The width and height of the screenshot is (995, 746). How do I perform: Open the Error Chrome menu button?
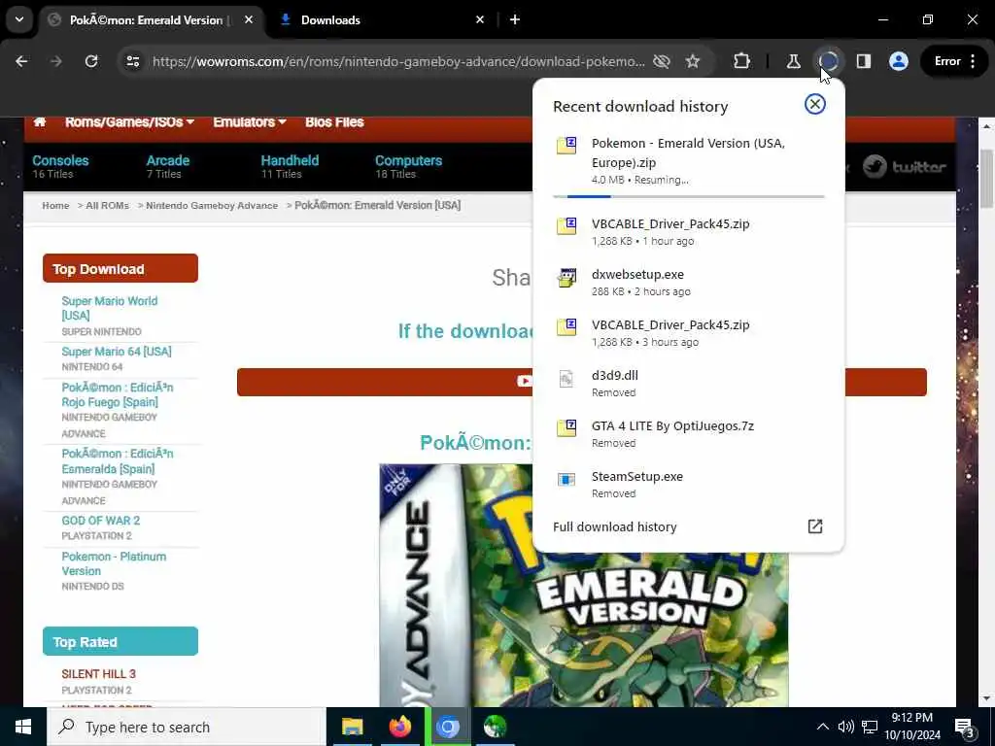(955, 61)
